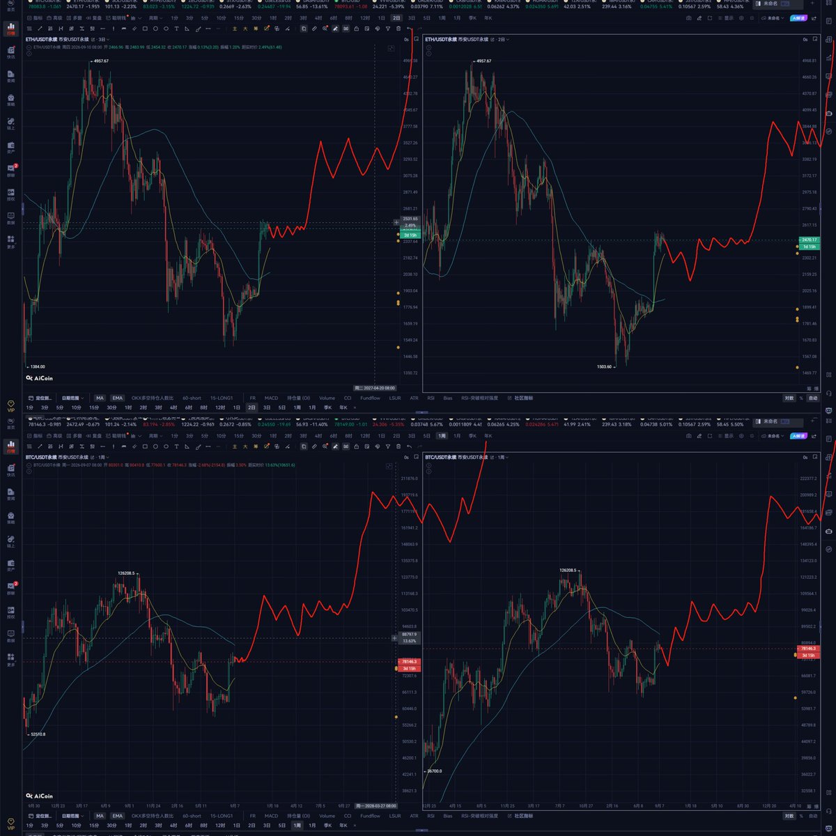Toggle the EMA indicator in the ETH screen

click(x=117, y=398)
